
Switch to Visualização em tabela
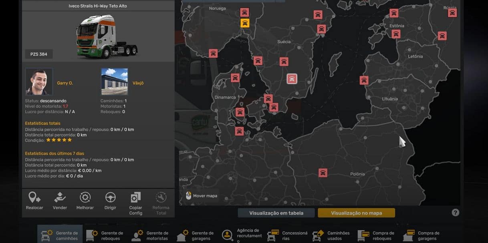[276, 213]
